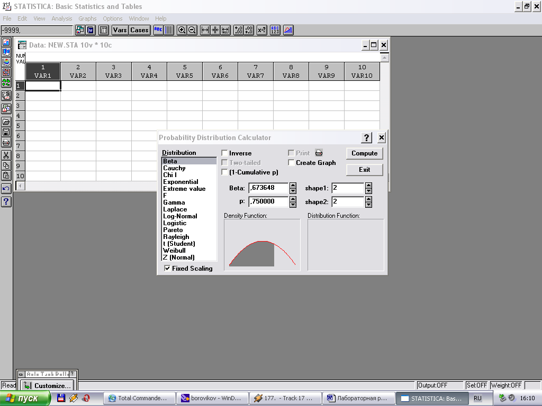Click the Compute button

coord(365,153)
